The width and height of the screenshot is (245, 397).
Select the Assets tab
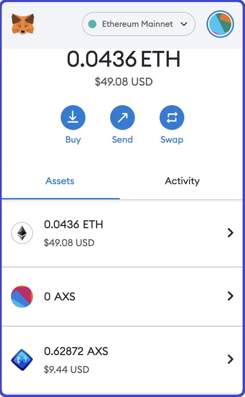click(60, 181)
